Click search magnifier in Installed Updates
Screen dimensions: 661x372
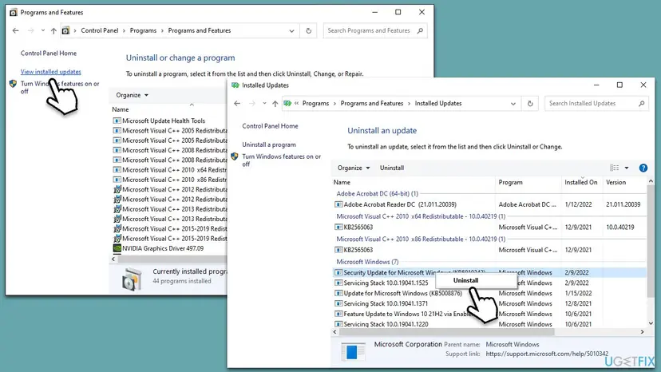click(x=642, y=103)
